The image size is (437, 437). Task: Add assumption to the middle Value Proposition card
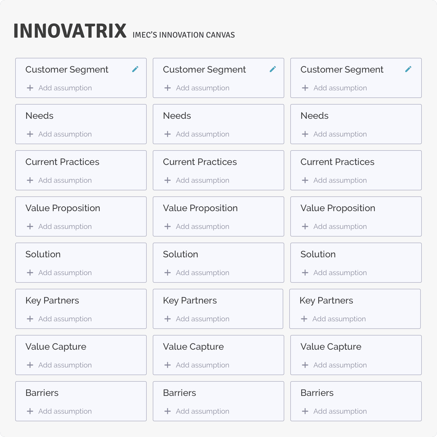click(x=202, y=226)
